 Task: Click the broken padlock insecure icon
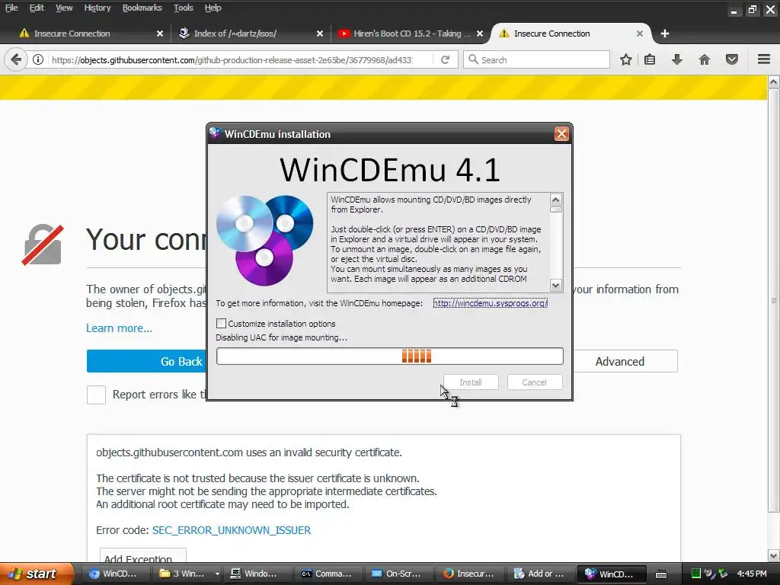coord(43,245)
